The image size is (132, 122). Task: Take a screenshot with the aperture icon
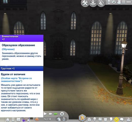point(62,114)
